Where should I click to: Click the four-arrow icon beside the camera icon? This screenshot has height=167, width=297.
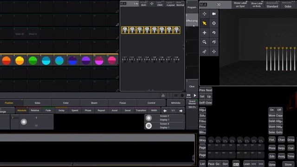(204, 14)
